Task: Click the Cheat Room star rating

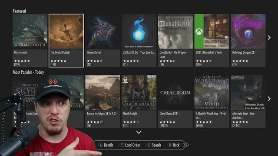Action: (x=168, y=122)
